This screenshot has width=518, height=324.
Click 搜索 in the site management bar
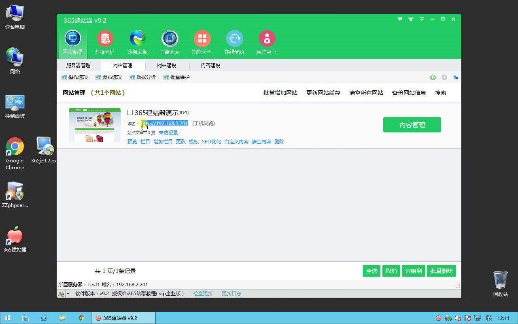pyautogui.click(x=441, y=93)
